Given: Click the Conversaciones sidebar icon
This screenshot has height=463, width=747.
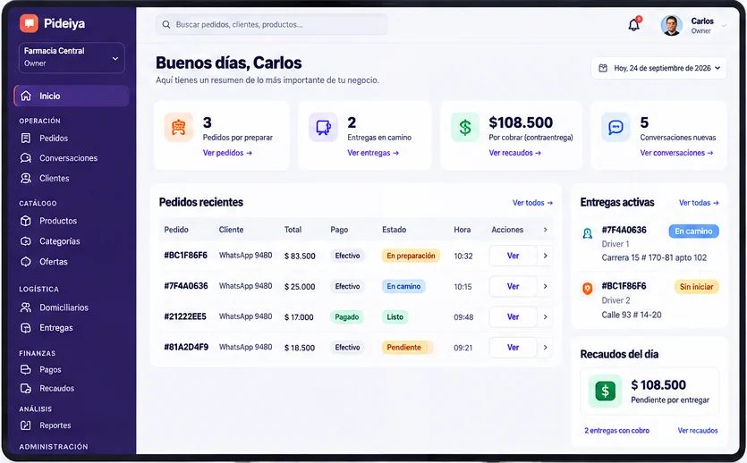Looking at the screenshot, I should [x=26, y=158].
